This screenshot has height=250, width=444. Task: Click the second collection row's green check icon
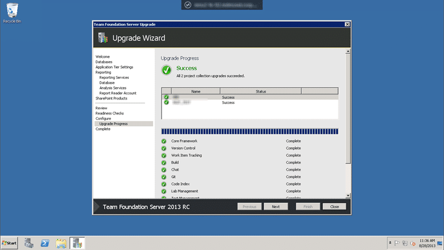[166, 102]
